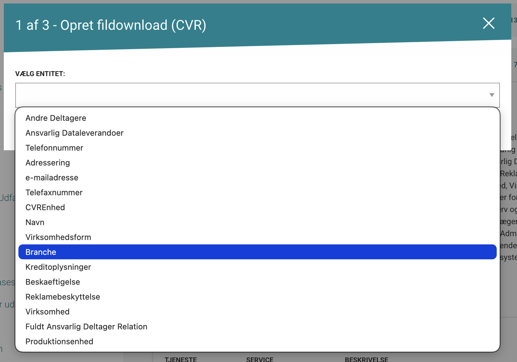
Task: Pick Produktionsenhed entity option
Action: point(59,341)
